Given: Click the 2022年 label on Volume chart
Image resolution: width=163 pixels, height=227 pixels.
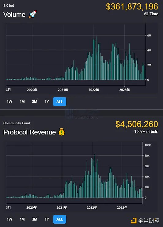Looking at the screenshot, I should tap(94, 90).
